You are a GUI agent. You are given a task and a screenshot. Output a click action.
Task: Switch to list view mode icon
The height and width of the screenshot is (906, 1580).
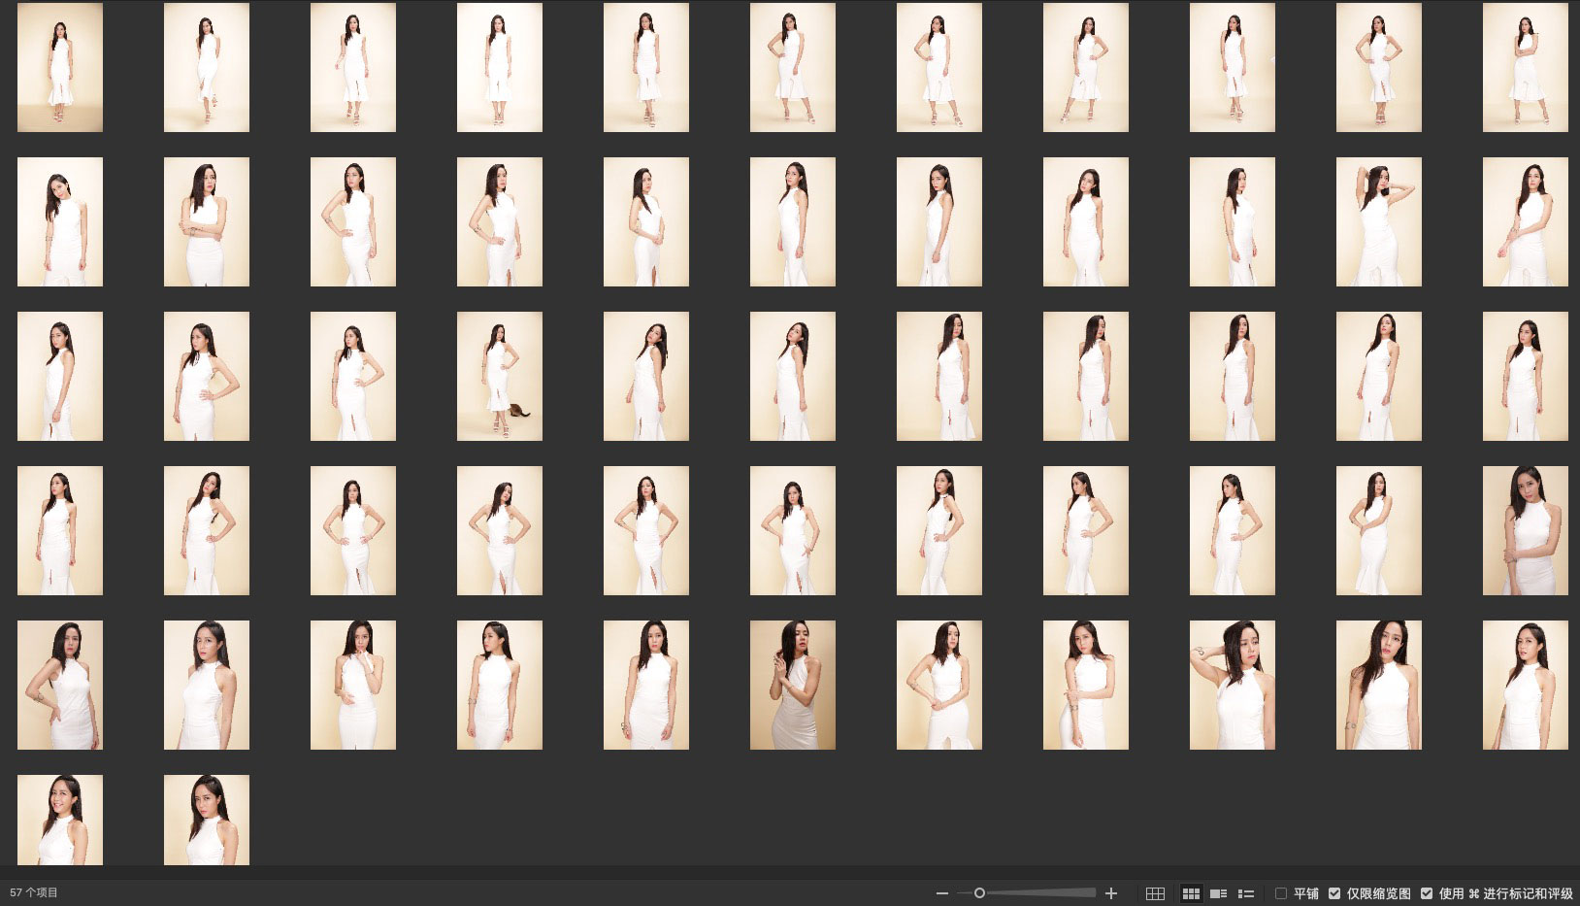1246,893
